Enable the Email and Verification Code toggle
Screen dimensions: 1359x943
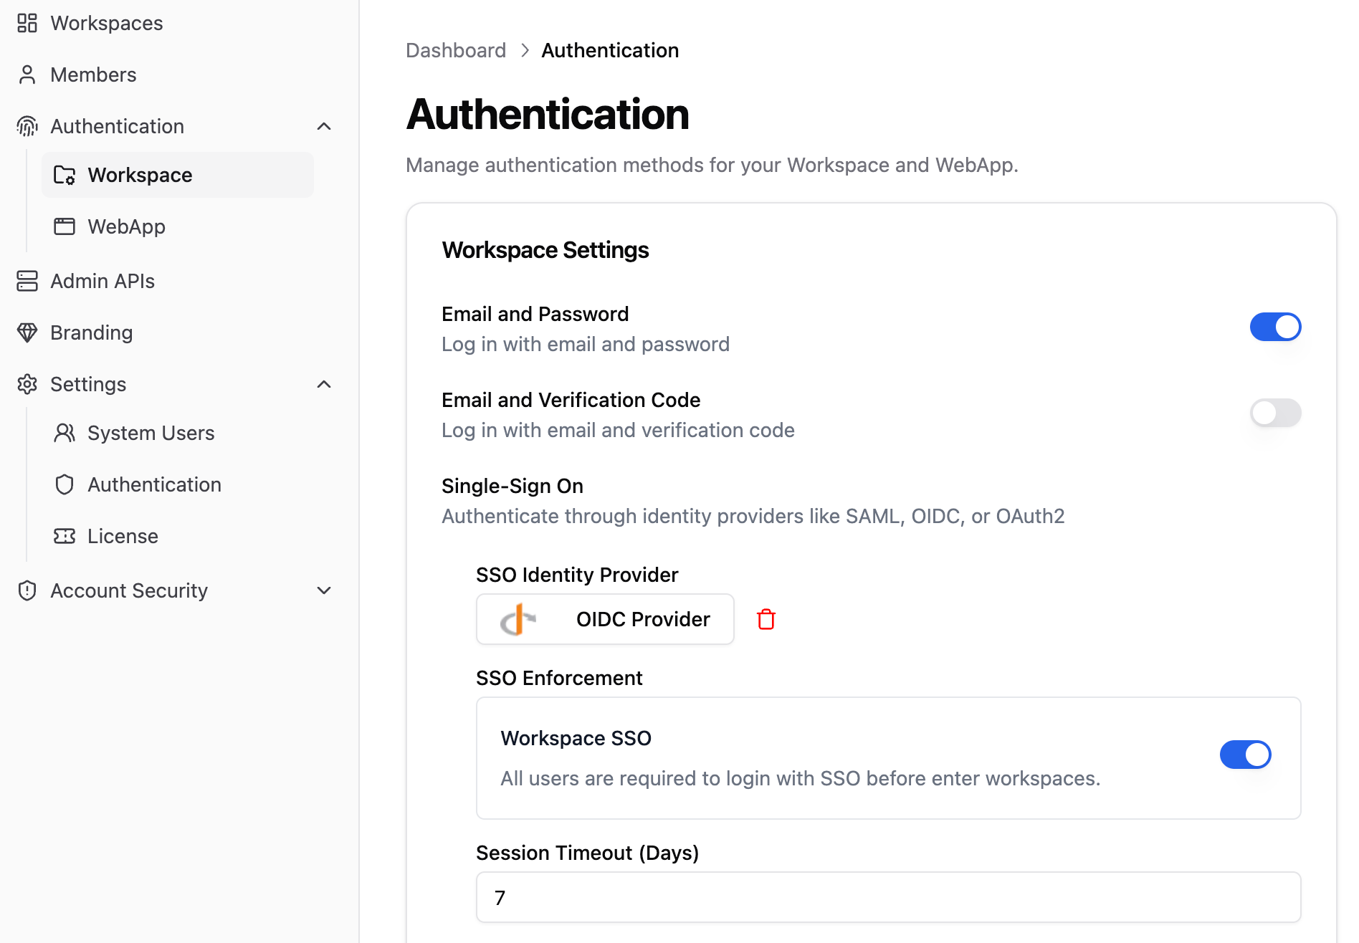click(x=1275, y=413)
